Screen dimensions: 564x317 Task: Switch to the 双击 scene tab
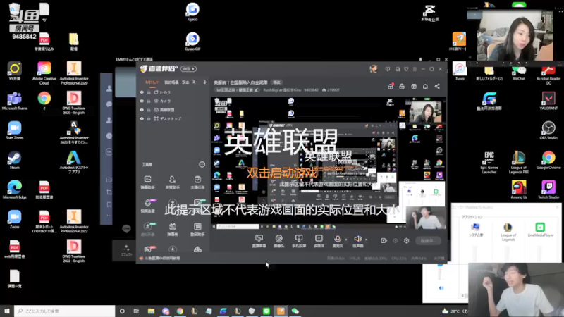click(x=185, y=82)
